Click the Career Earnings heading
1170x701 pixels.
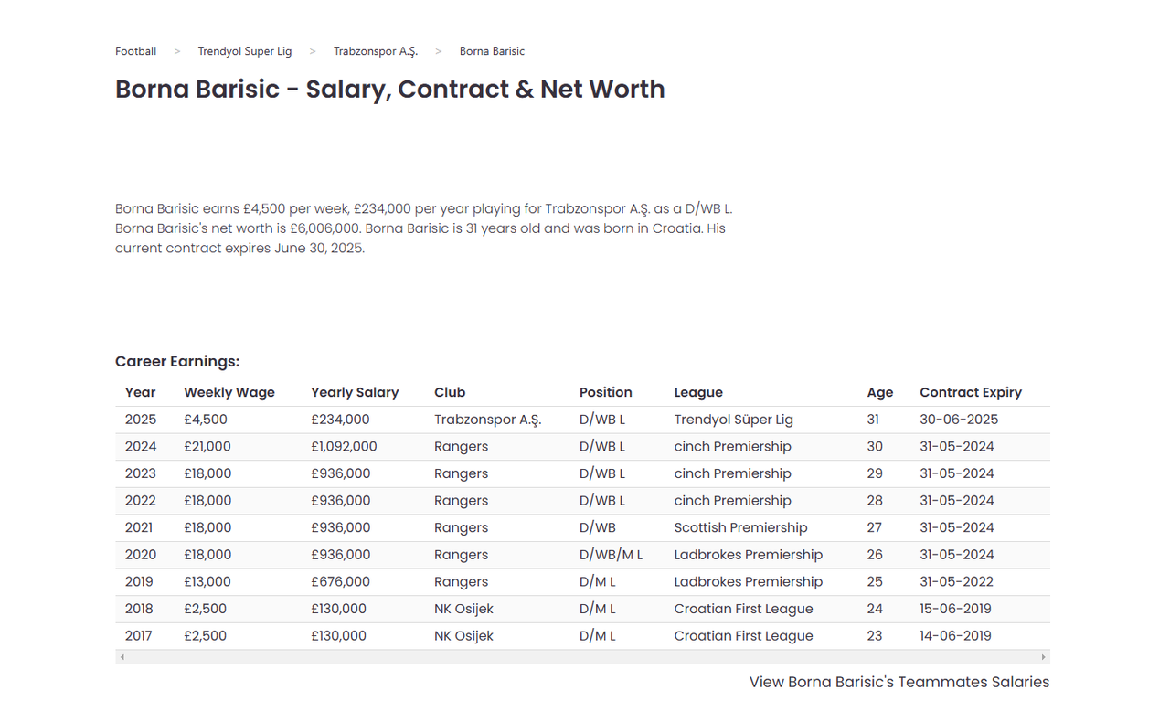177,362
